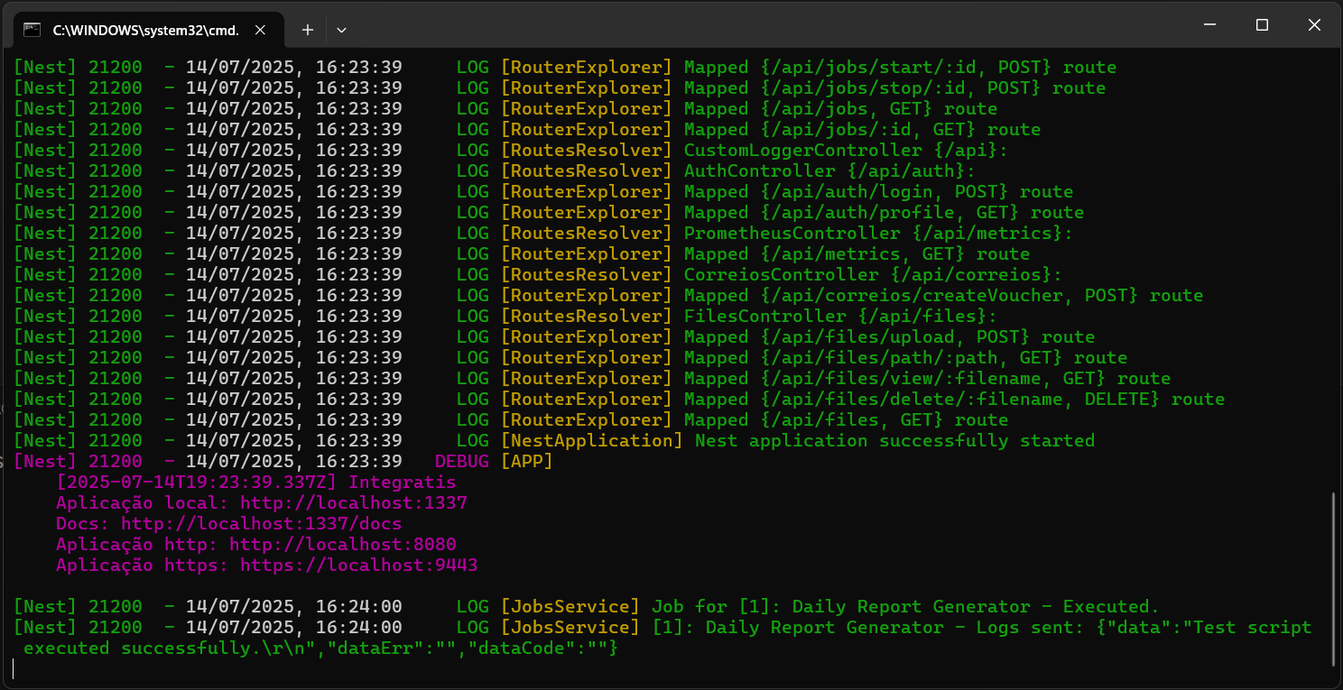Click the yellow [APP] debug tag
Viewport: 1343px width, 690px height.
[526, 462]
